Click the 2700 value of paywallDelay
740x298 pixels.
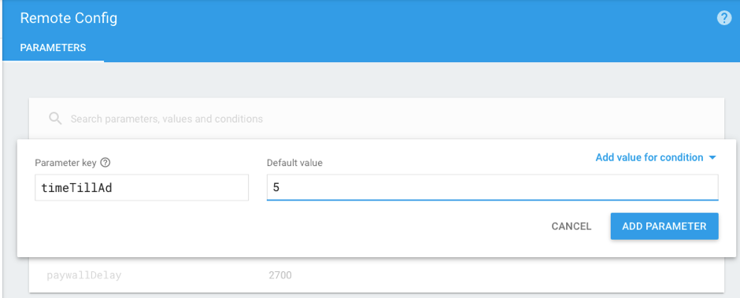tap(280, 274)
